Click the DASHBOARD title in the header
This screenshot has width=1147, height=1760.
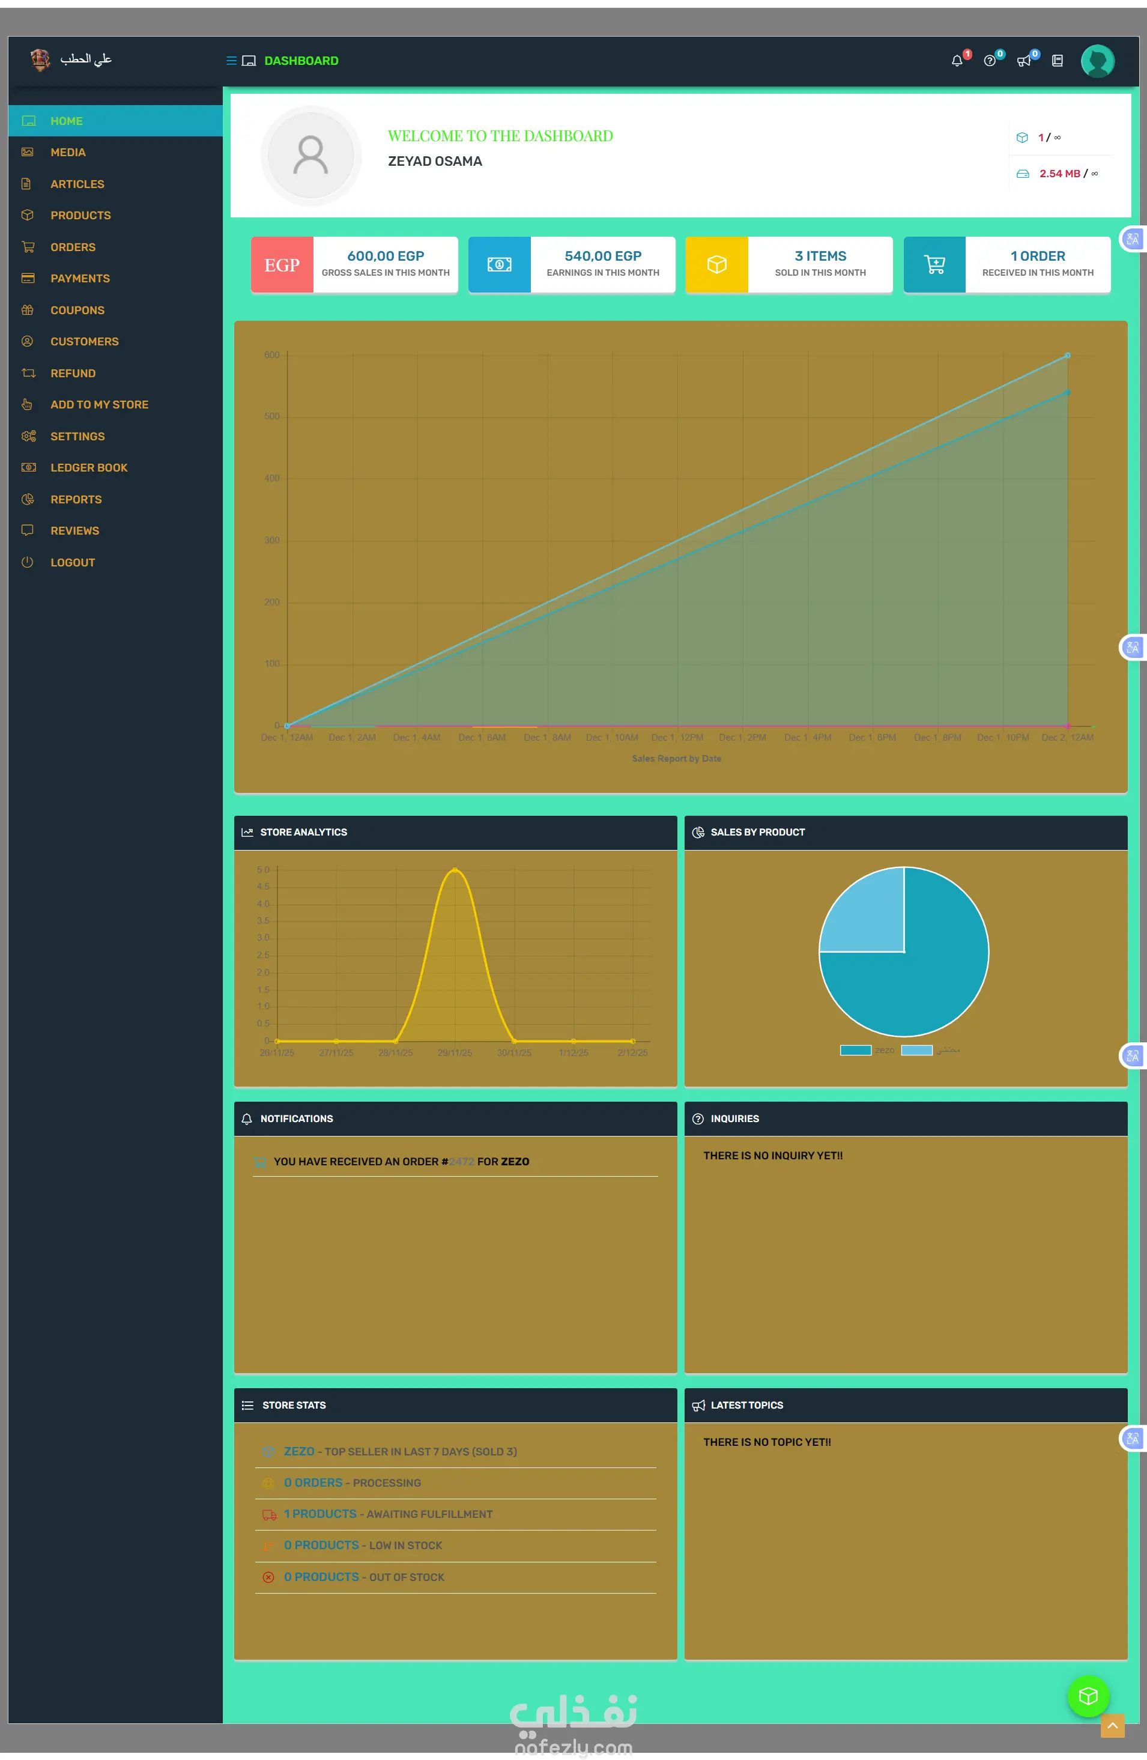click(301, 61)
